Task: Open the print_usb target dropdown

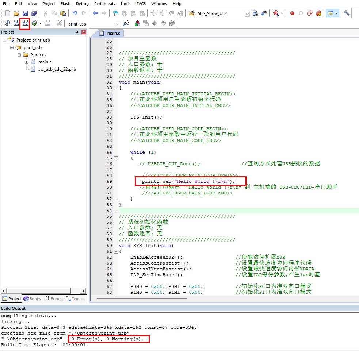Action: (x=117, y=24)
